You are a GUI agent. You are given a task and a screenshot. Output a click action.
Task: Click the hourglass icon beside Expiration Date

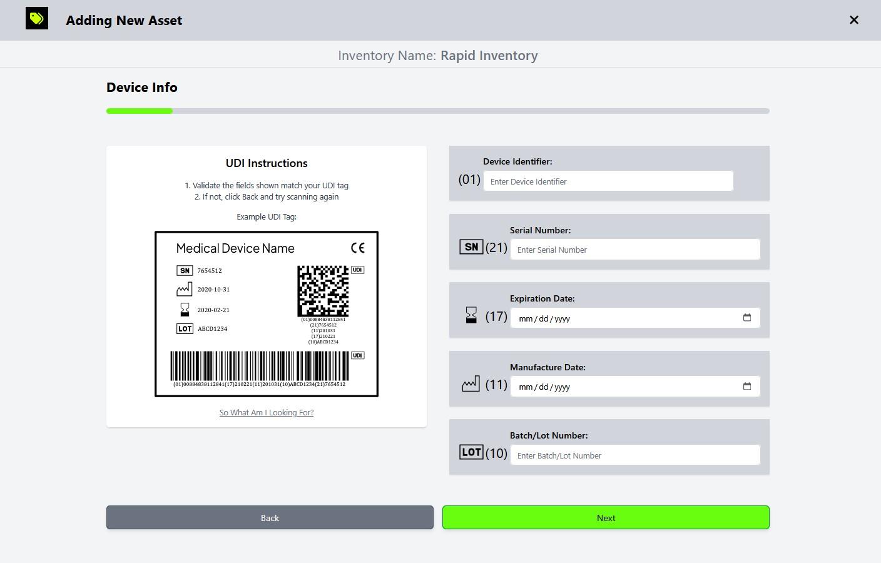pyautogui.click(x=471, y=315)
